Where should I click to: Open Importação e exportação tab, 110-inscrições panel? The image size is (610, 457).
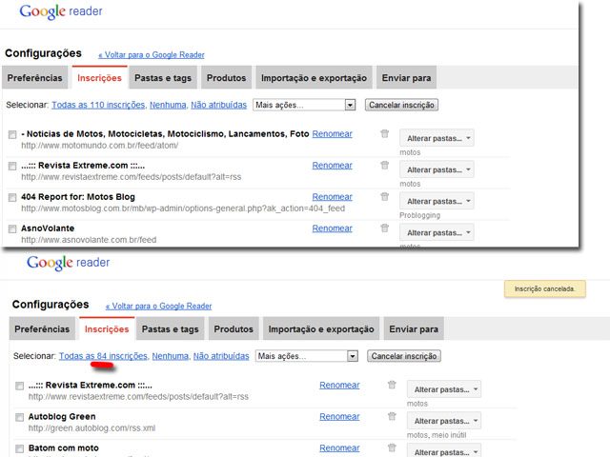[314, 78]
